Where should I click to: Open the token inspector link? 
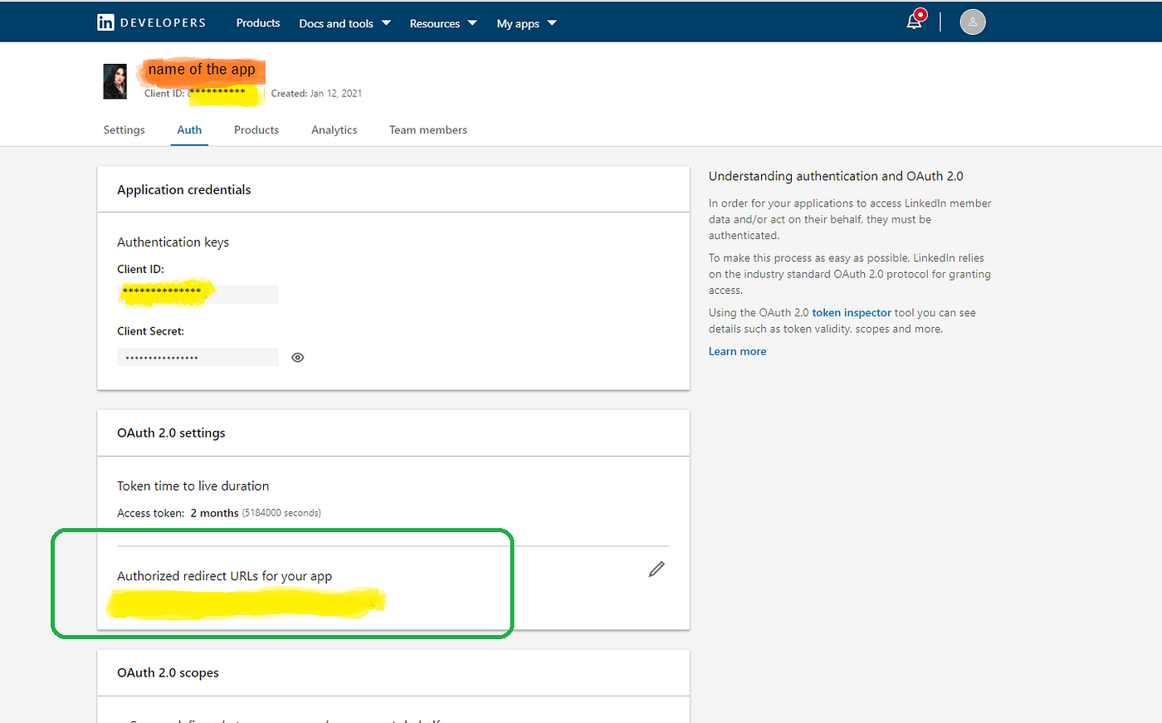852,312
